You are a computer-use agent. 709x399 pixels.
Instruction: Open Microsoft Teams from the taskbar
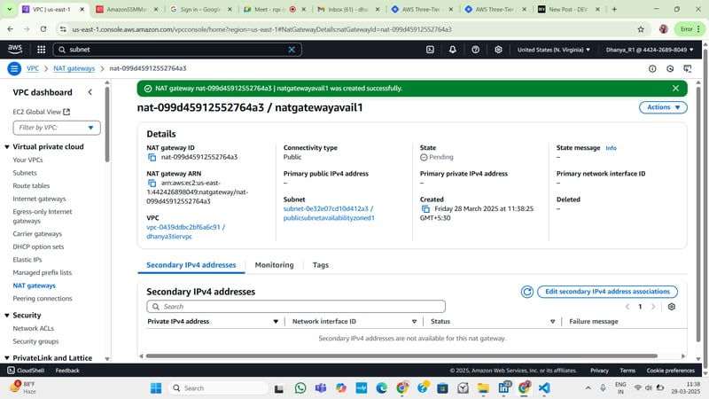[x=321, y=388]
